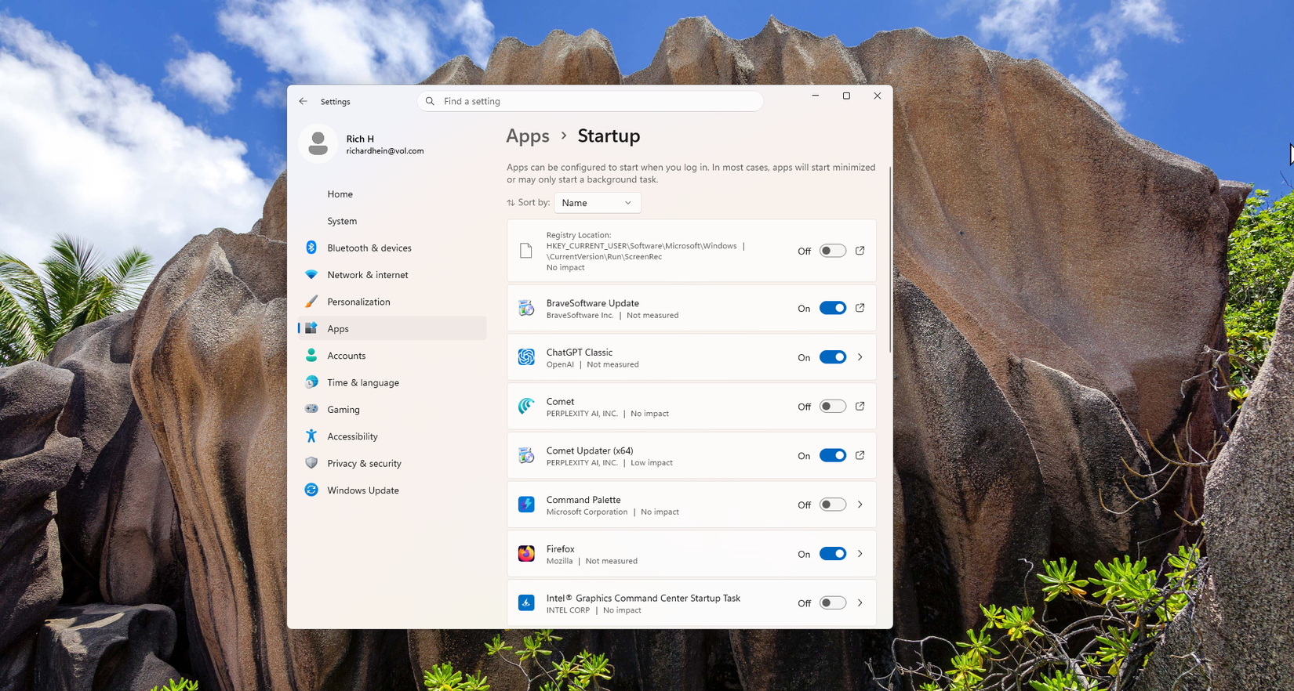
Task: Open external link for Comet Updater (x64)
Action: click(860, 455)
